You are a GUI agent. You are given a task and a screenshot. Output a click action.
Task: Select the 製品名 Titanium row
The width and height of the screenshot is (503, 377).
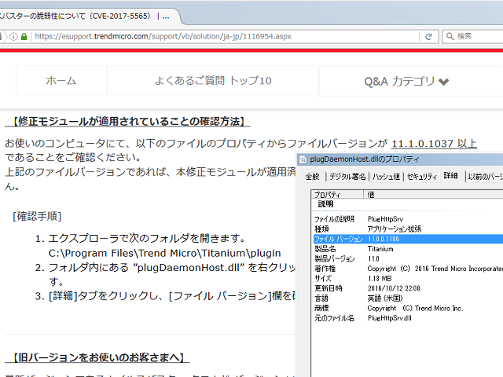pos(408,249)
